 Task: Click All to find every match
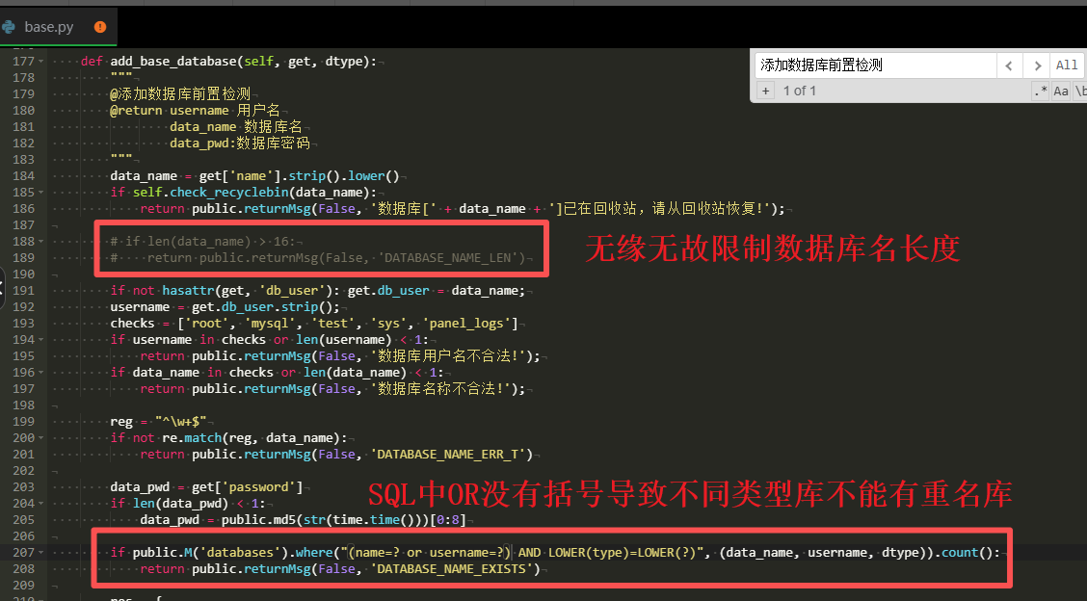click(1066, 65)
